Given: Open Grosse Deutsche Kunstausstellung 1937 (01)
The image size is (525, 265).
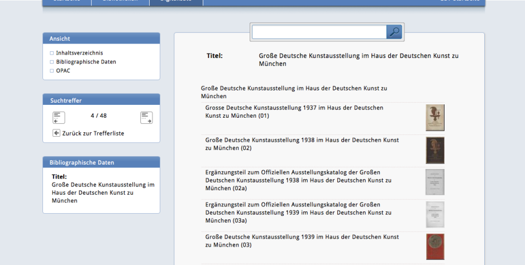Looking at the screenshot, I should point(294,112).
